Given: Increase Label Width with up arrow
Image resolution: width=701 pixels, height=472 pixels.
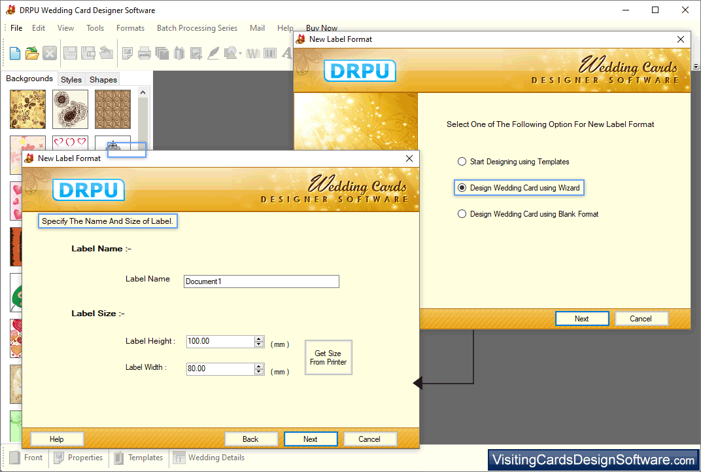Looking at the screenshot, I should pyautogui.click(x=259, y=366).
